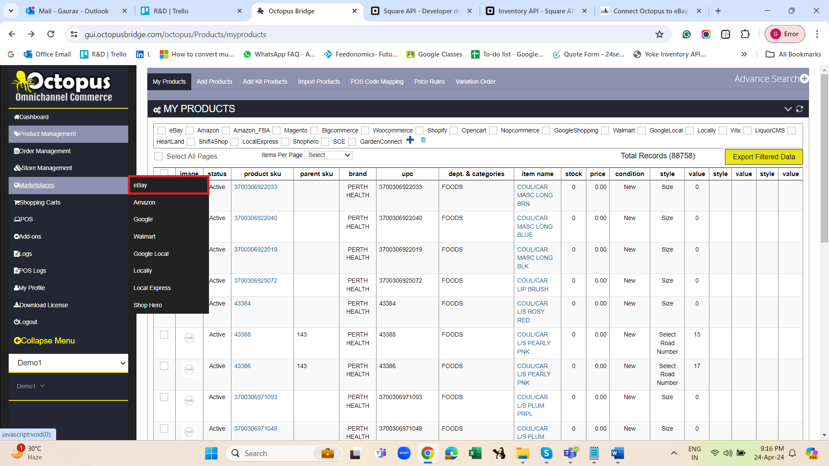Click image placeholder for SKU 3700306971093
Screen dimensions: 829x466
pyautogui.click(x=189, y=400)
